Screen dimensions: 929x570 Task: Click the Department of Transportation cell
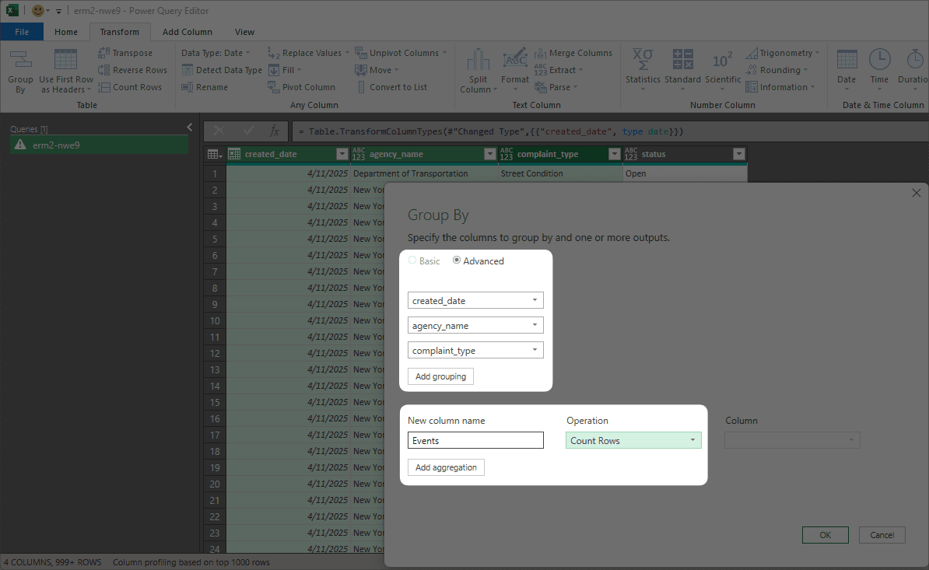point(424,173)
